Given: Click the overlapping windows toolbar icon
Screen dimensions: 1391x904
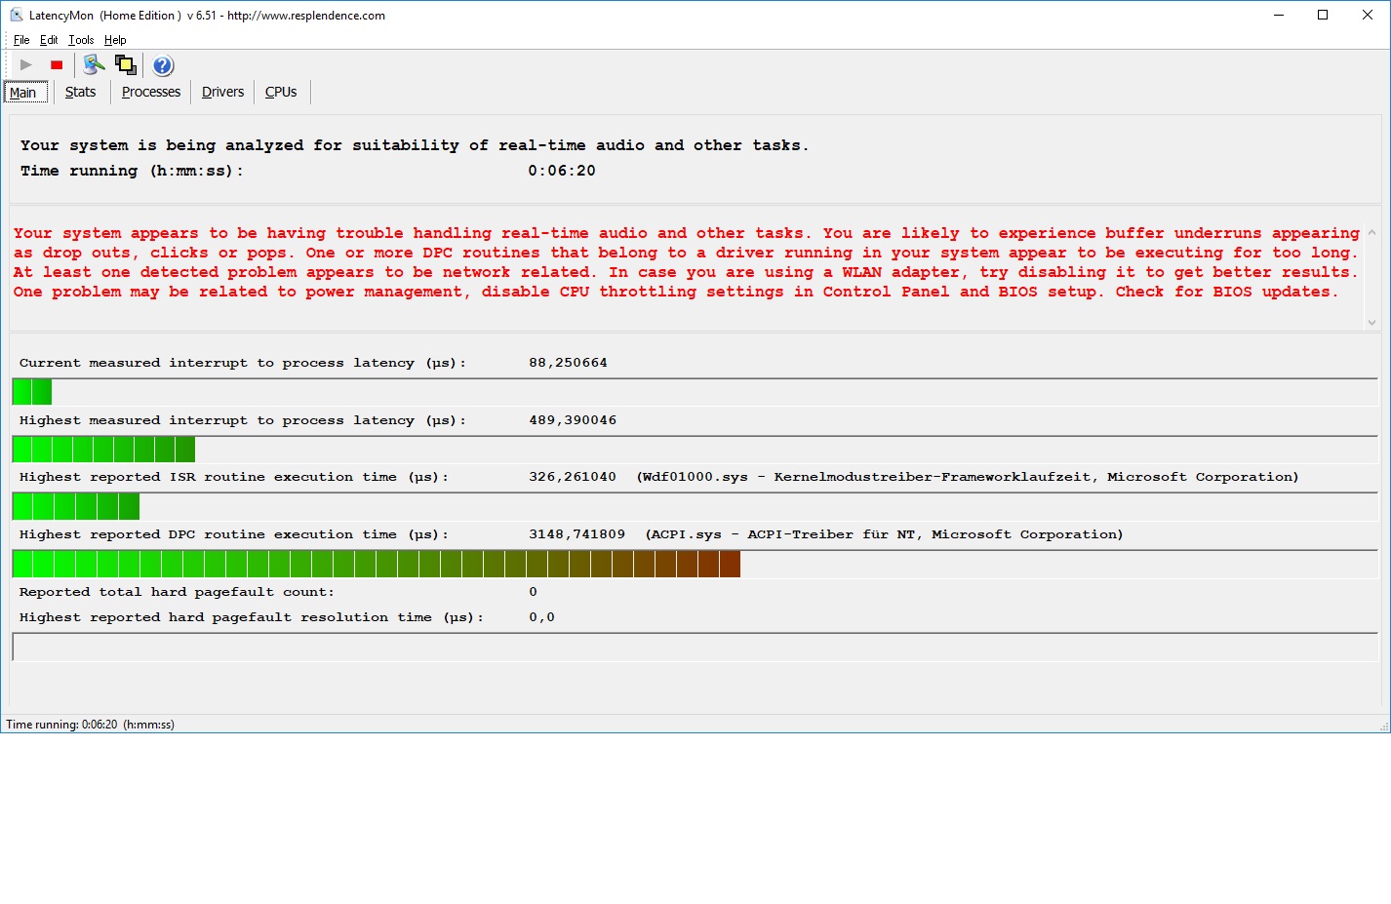Looking at the screenshot, I should click(126, 65).
